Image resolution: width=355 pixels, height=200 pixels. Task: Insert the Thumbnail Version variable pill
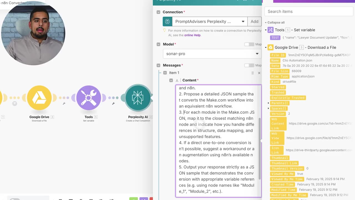tap(287, 168)
